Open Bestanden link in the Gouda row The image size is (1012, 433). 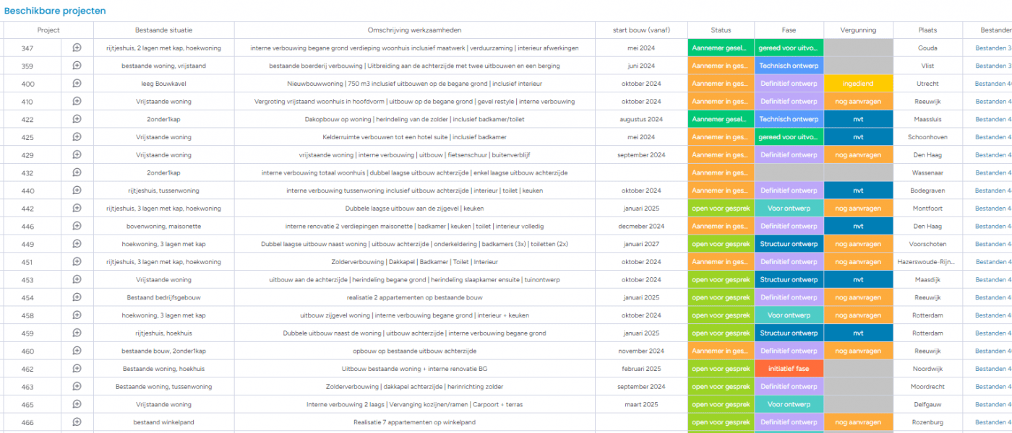(993, 48)
